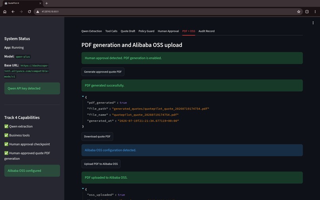The width and height of the screenshot is (320, 200).
Task: Click the "oss_uploaded" true value
Action: click(121, 195)
